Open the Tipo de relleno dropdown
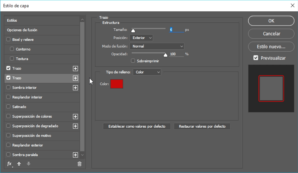This screenshot has height=173, width=298. click(x=147, y=72)
